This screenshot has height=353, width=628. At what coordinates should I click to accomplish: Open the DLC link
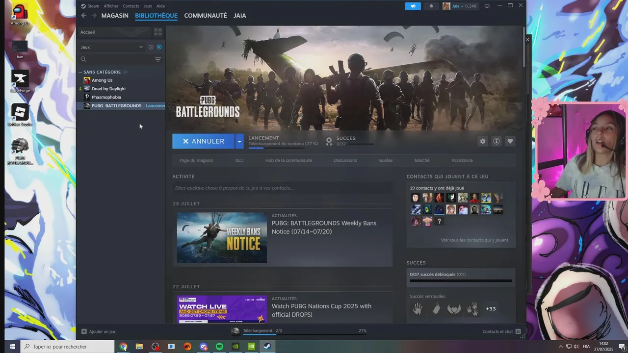[x=239, y=160]
